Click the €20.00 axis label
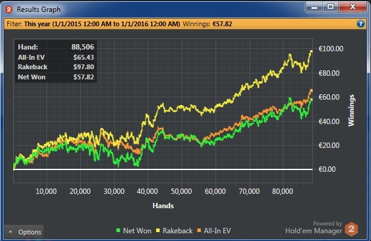Viewport: 371px width, 241px height. (x=329, y=146)
